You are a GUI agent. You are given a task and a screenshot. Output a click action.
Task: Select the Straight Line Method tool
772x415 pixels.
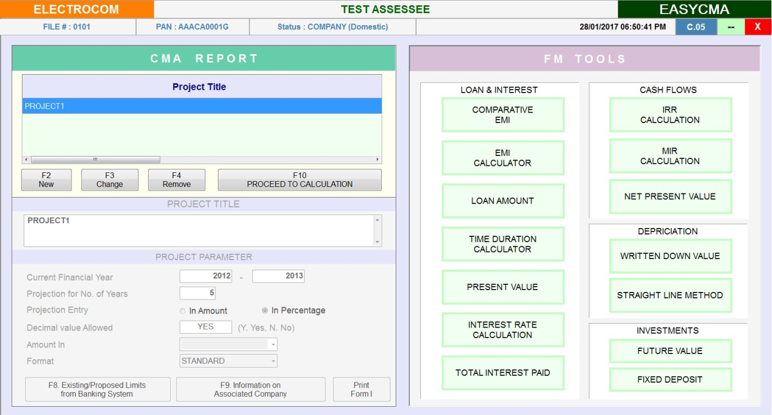670,295
